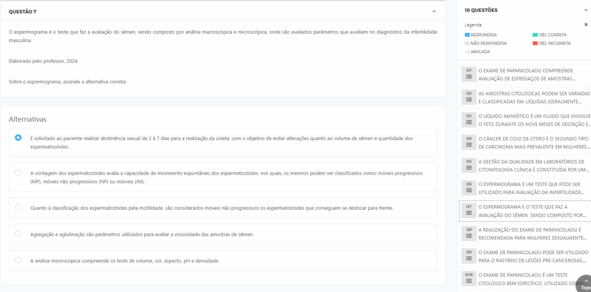This screenshot has width=591, height=292.
Task: Select the alternative about abstinência sexual de 2 à 7 dias
Action: tap(18, 138)
